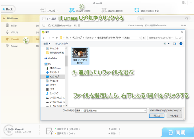Select ローカル ディスク (E drive

pos(55,102)
